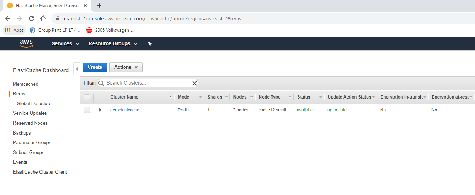Click the 'cache.t2.small' node type cell
Screen dimensions: 475x195
pos(272,110)
